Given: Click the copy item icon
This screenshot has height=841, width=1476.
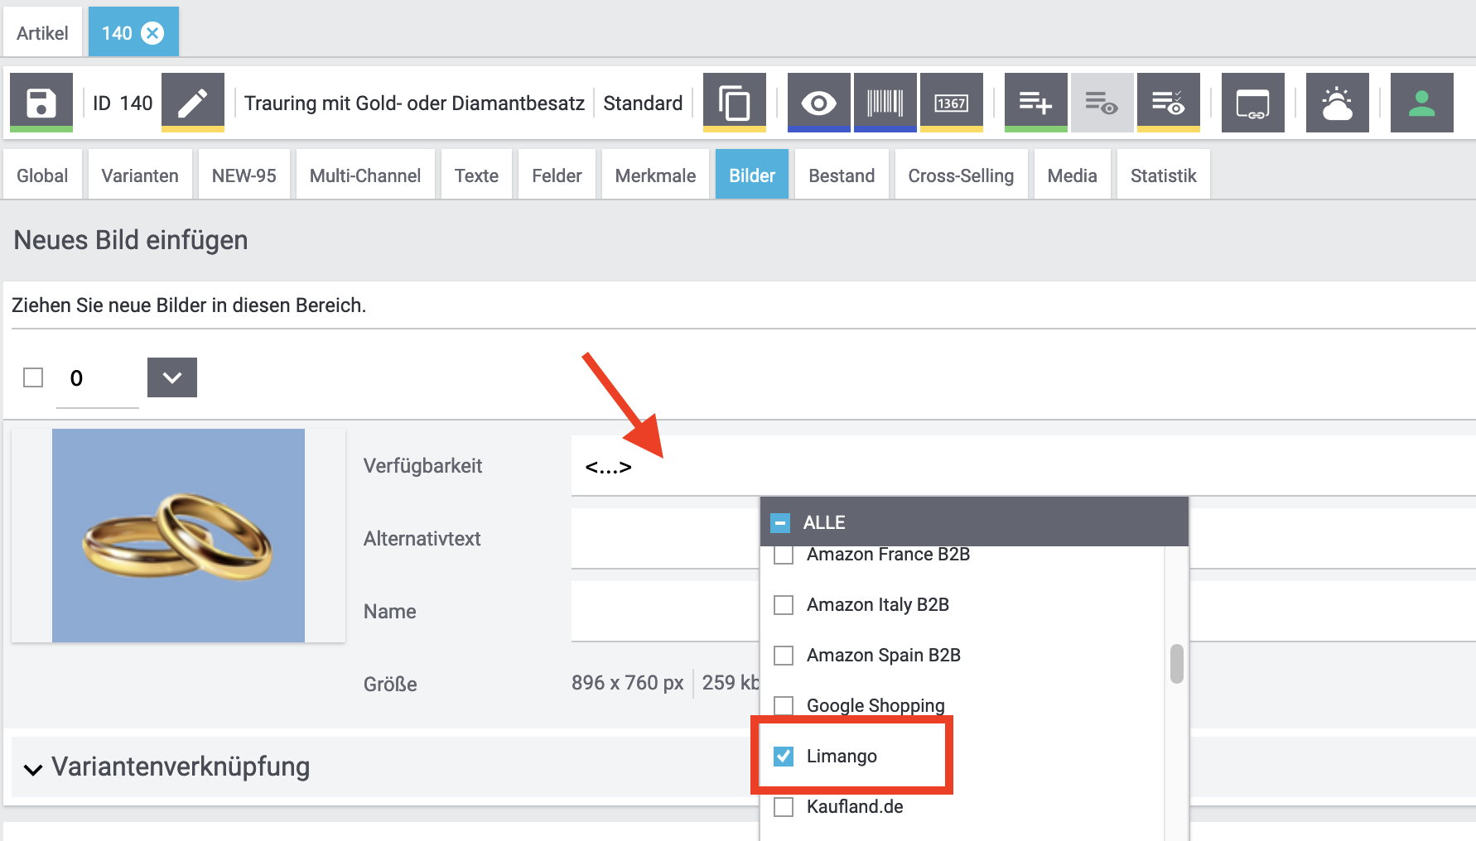Looking at the screenshot, I should pyautogui.click(x=734, y=103).
